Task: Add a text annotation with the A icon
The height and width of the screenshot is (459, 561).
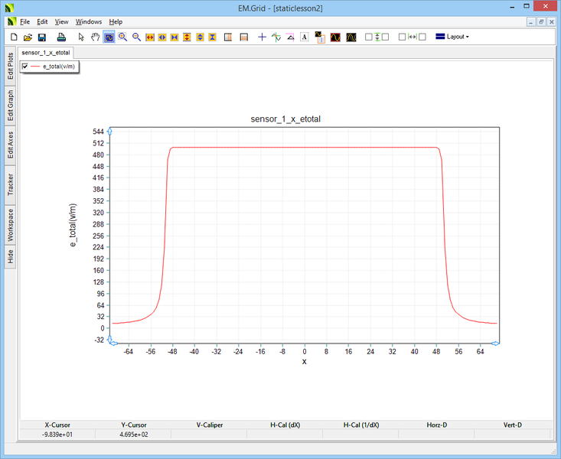Action: click(x=304, y=37)
